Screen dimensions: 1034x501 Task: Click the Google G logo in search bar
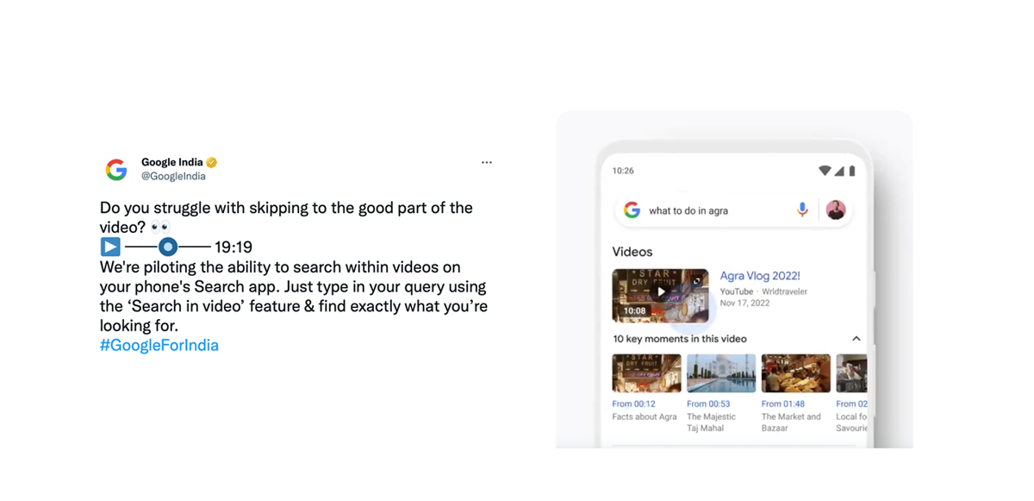[x=632, y=210]
